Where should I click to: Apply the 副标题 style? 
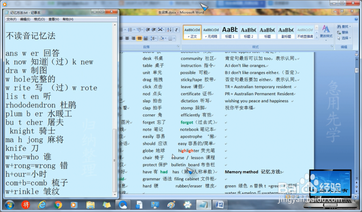click(286, 32)
